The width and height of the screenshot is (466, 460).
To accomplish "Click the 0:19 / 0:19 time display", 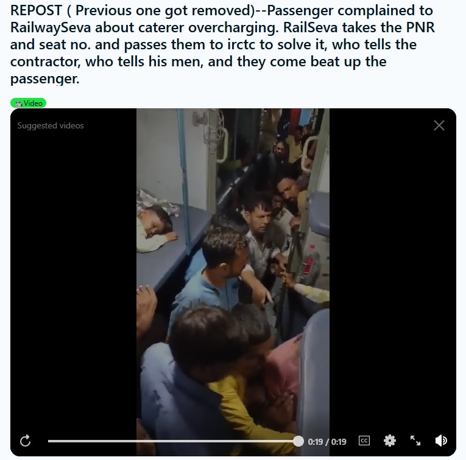I will click(327, 442).
